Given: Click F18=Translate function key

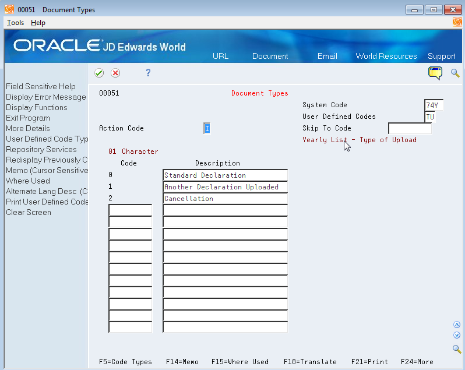Looking at the screenshot, I should pos(310,362).
